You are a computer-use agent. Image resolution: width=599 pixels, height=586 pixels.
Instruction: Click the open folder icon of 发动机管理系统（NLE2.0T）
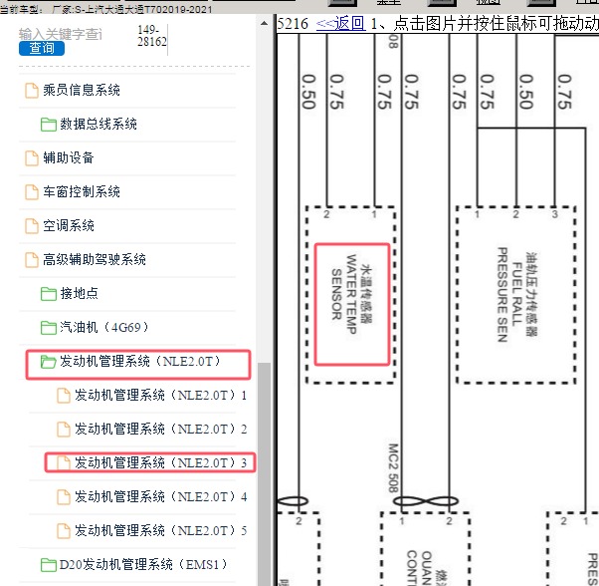pos(49,362)
